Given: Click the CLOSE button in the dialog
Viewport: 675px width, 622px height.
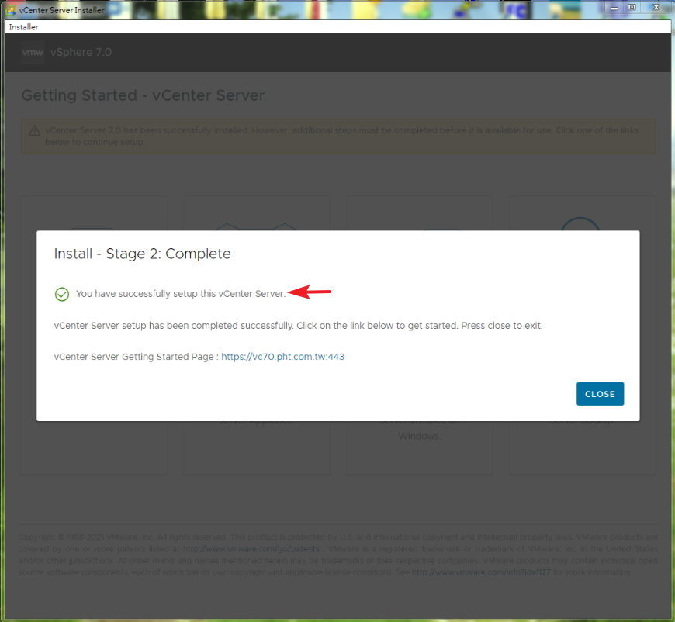Looking at the screenshot, I should pyautogui.click(x=600, y=393).
